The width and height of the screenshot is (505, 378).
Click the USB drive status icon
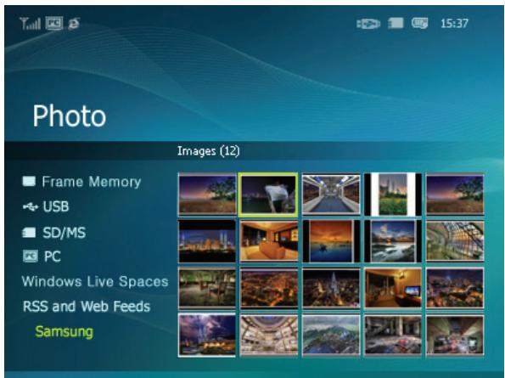tap(368, 24)
